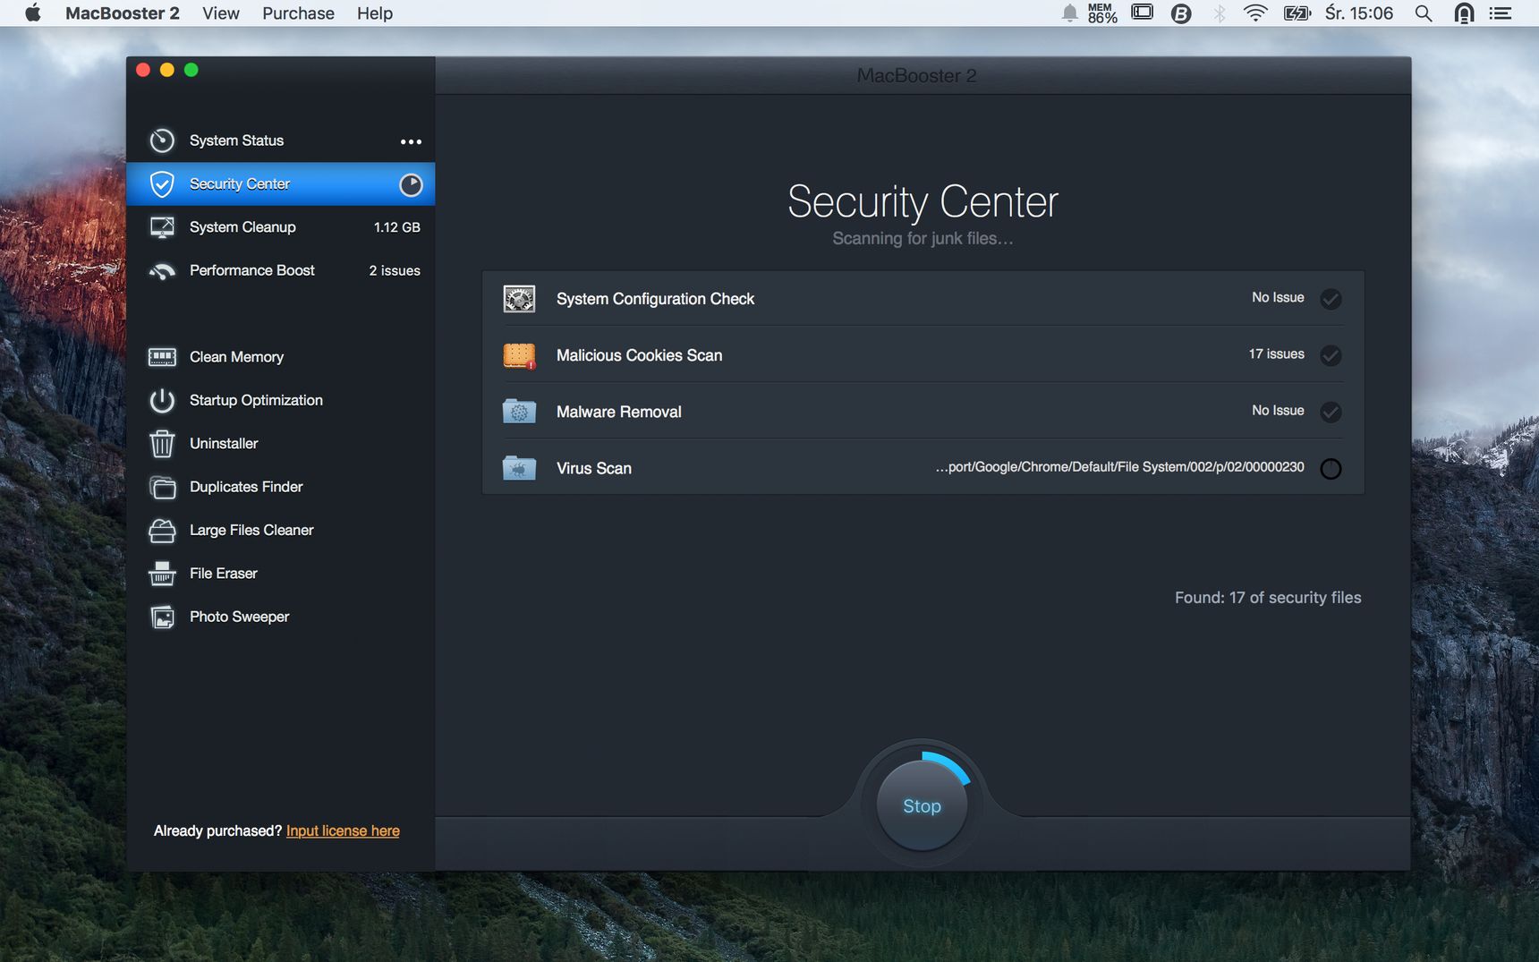Open the display mirroring menu bar icon
Viewport: 1539px width, 962px height.
click(1143, 13)
